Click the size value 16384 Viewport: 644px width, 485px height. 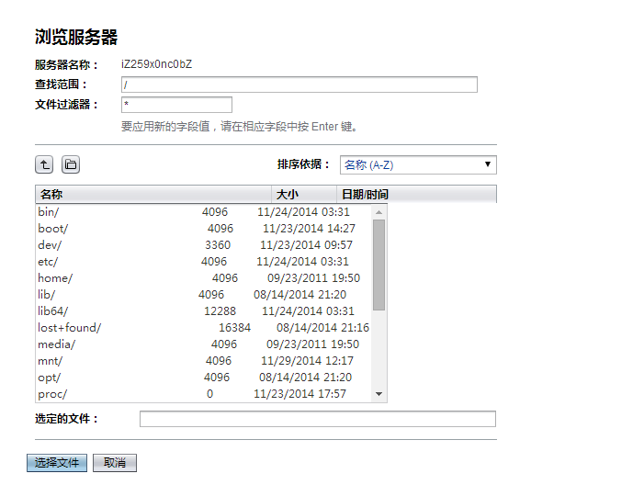234,328
